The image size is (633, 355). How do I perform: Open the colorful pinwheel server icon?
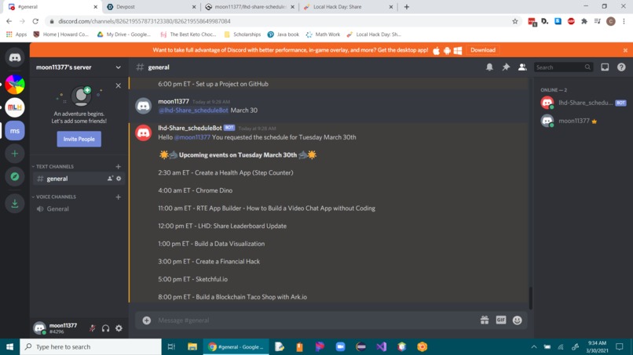click(x=15, y=85)
